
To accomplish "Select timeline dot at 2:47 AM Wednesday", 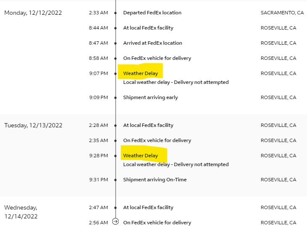I will pyautogui.click(x=116, y=208).
